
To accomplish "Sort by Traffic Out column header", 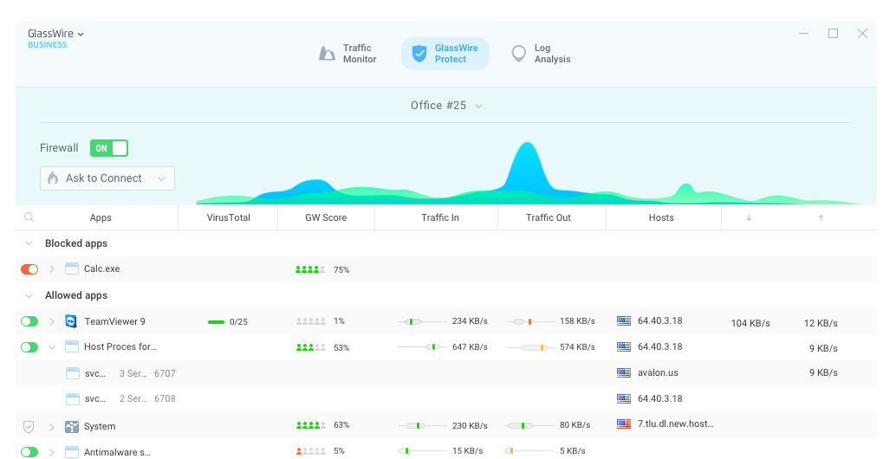I will coord(548,217).
